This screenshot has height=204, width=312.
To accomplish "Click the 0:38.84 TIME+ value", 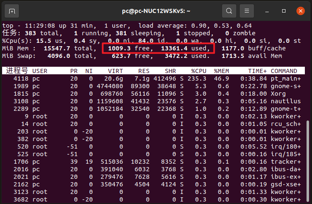I will [x=254, y=78].
